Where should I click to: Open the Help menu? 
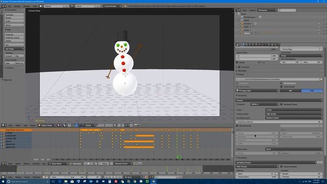pos(35,6)
